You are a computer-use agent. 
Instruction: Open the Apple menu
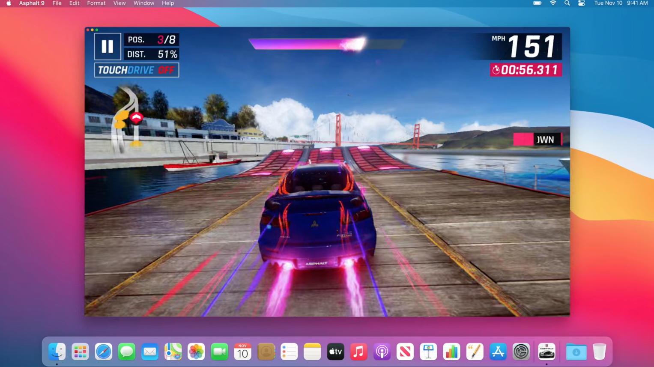point(9,3)
